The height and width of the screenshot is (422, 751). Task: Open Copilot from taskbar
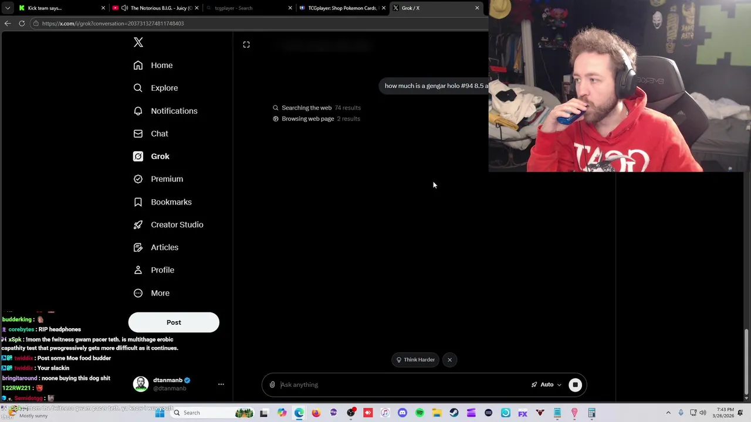pos(282,413)
